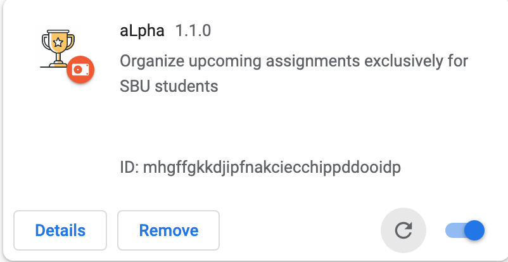The width and height of the screenshot is (508, 262).
Task: Click the "ID:" label
Action: coord(130,167)
